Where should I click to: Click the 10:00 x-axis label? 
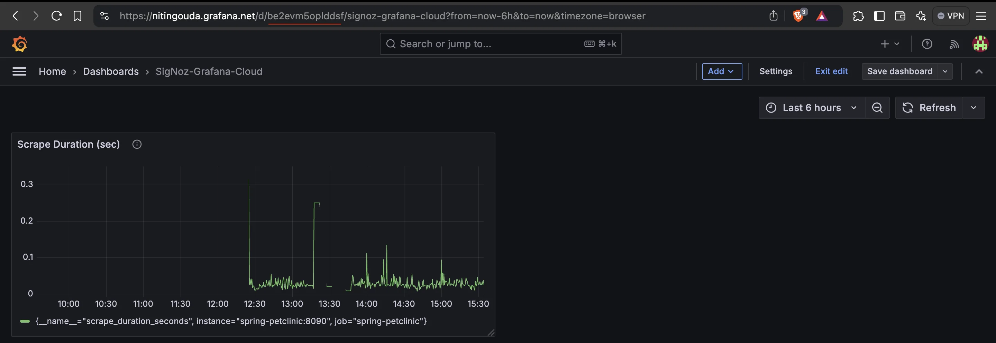click(x=68, y=304)
